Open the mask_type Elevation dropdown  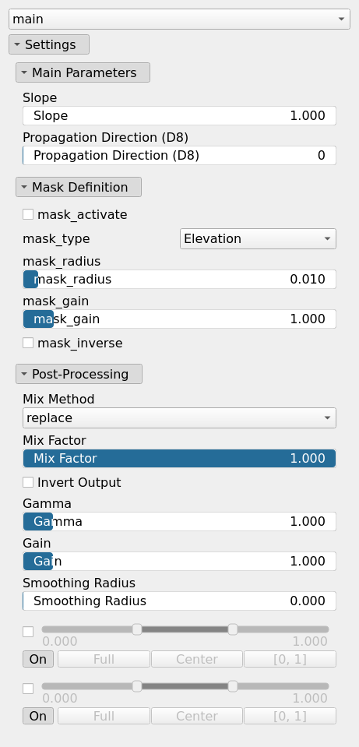258,238
